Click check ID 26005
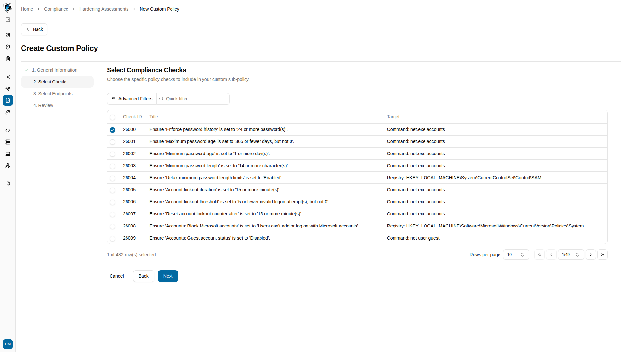Viewport: 626px width, 352px height. (x=129, y=190)
